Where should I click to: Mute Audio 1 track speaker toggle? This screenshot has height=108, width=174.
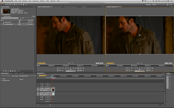coord(41,93)
